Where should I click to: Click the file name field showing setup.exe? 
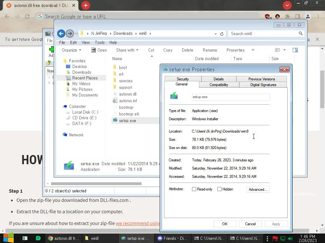pos(231,97)
